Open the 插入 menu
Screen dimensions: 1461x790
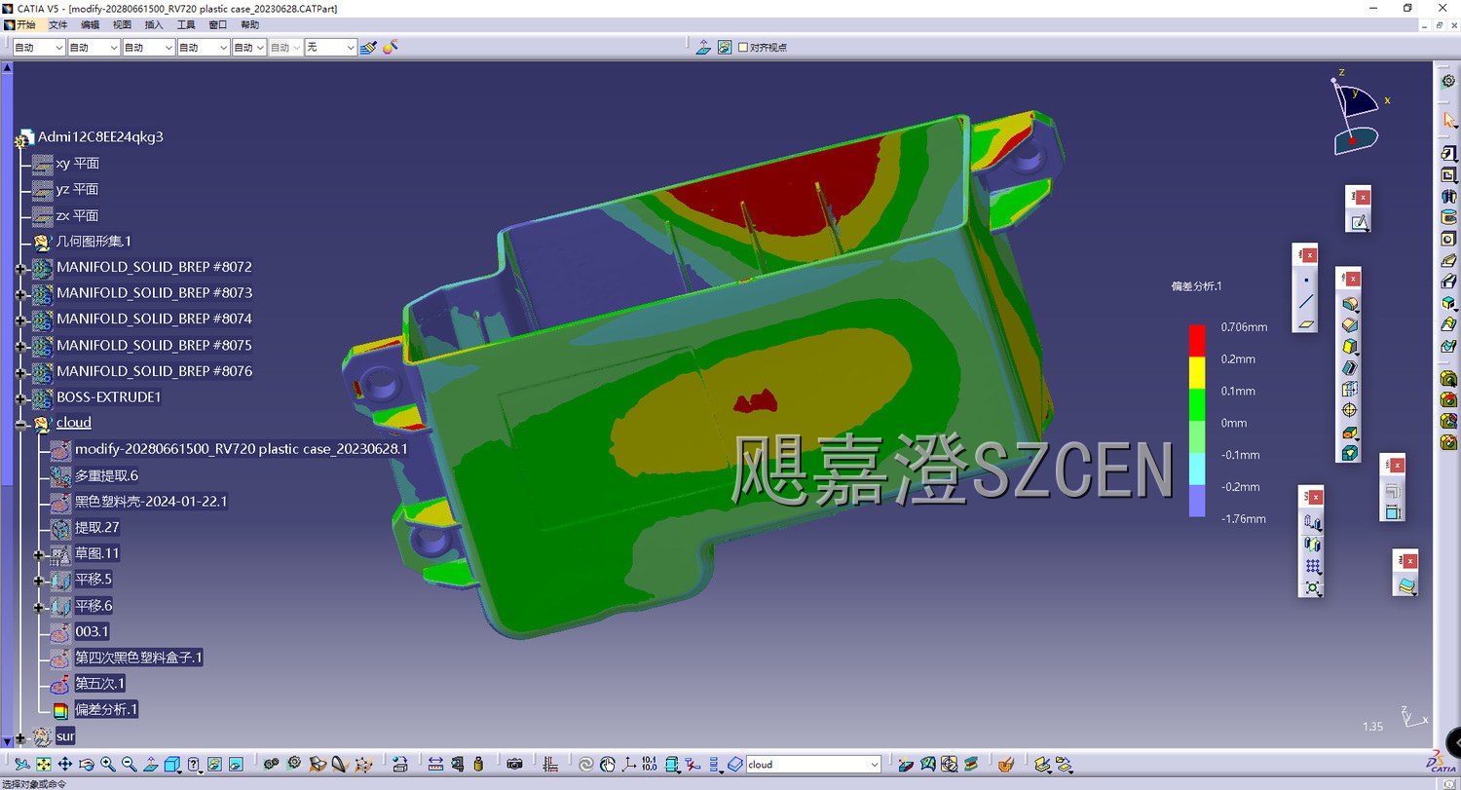(x=154, y=25)
